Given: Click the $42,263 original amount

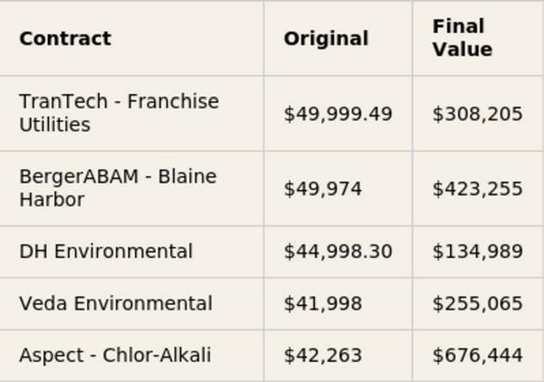Looking at the screenshot, I should (323, 356).
